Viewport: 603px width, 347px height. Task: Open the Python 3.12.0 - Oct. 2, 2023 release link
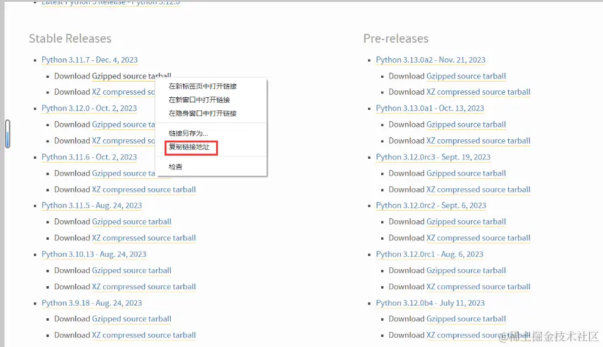tap(89, 109)
